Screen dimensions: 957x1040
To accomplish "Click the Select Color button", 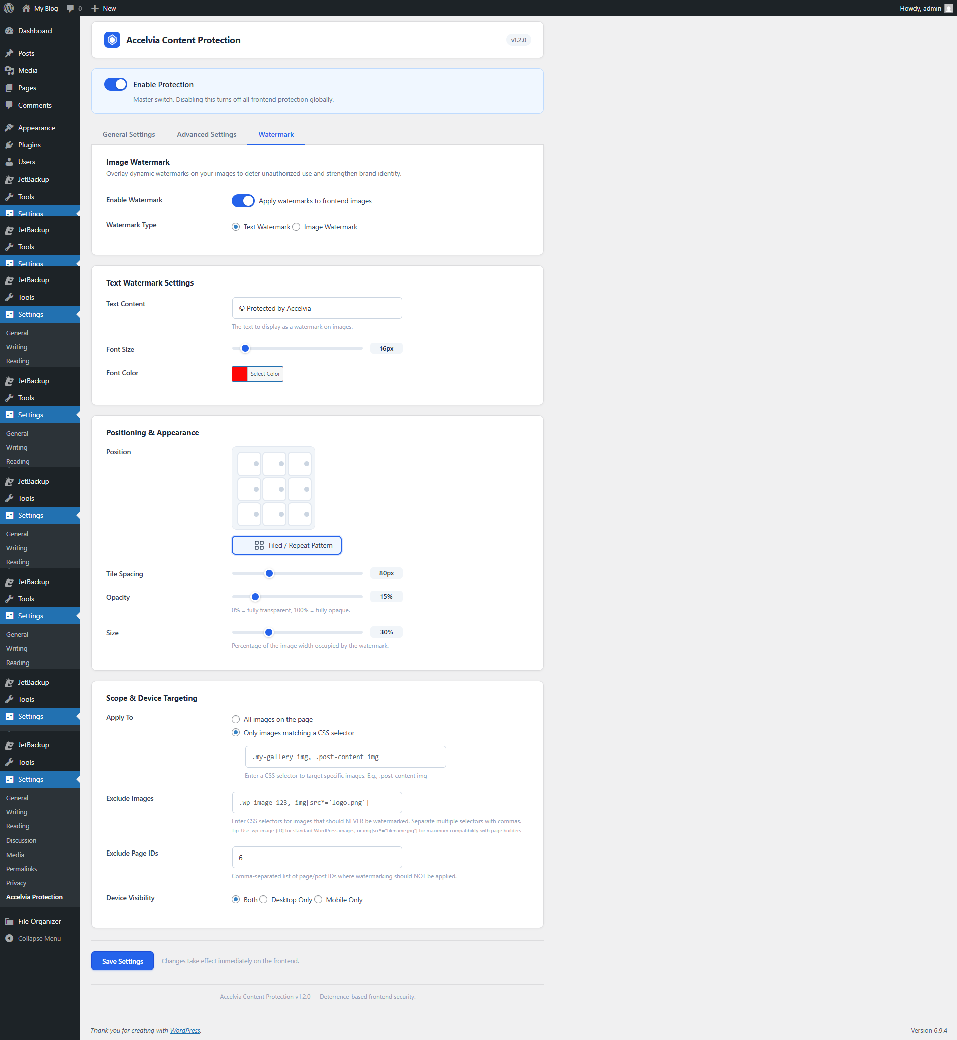I will click(x=265, y=374).
